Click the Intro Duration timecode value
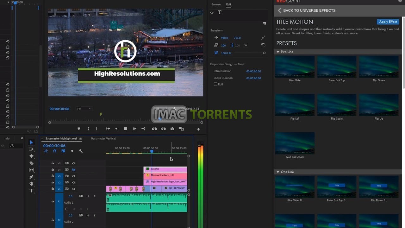The image size is (405, 228). pos(254,71)
